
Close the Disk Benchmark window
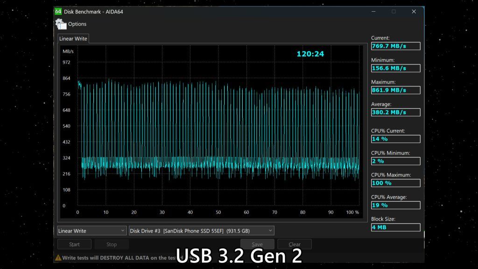(414, 12)
